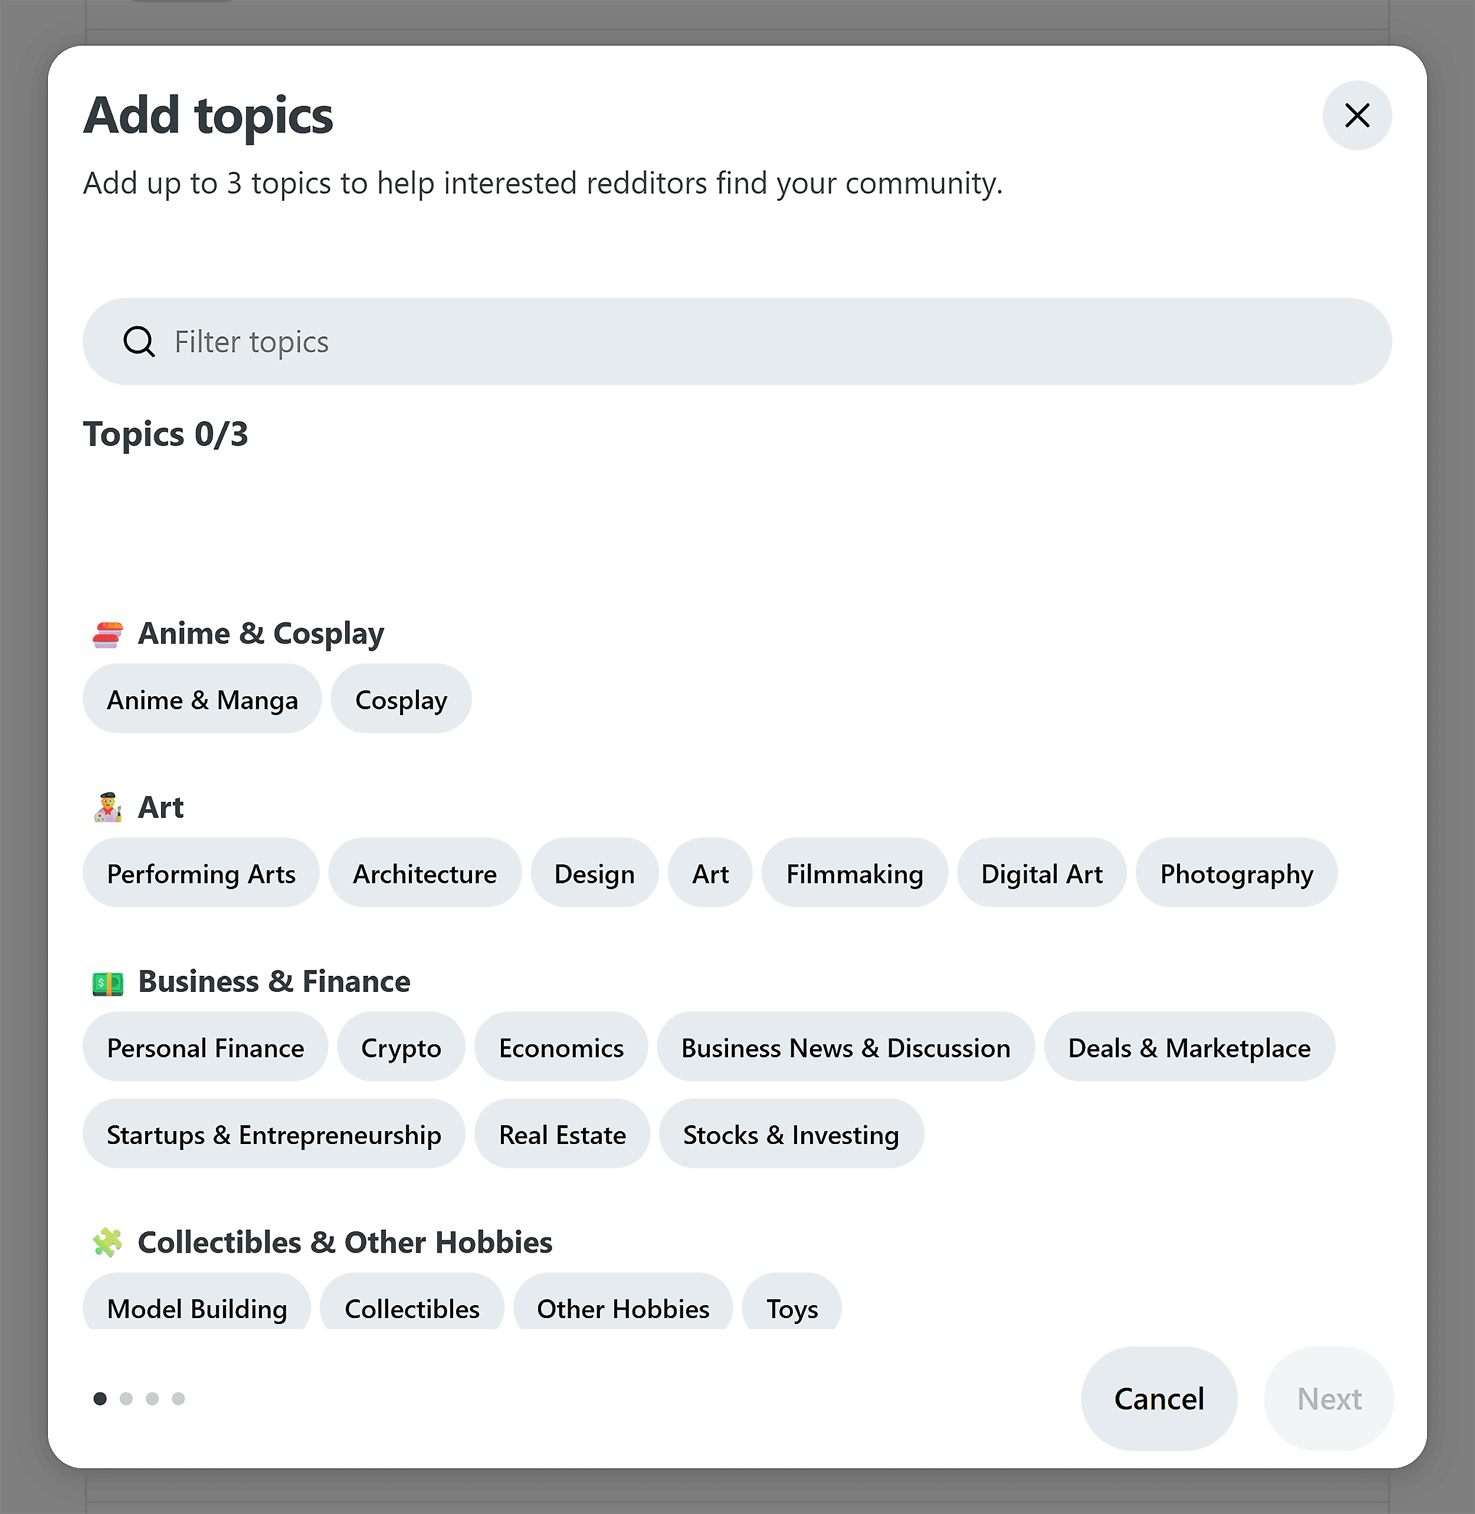Select the Digital Art topic
Image resolution: width=1475 pixels, height=1514 pixels.
click(1041, 873)
